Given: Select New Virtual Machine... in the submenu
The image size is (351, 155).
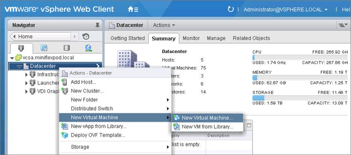Looking at the screenshot, I should (207, 118).
